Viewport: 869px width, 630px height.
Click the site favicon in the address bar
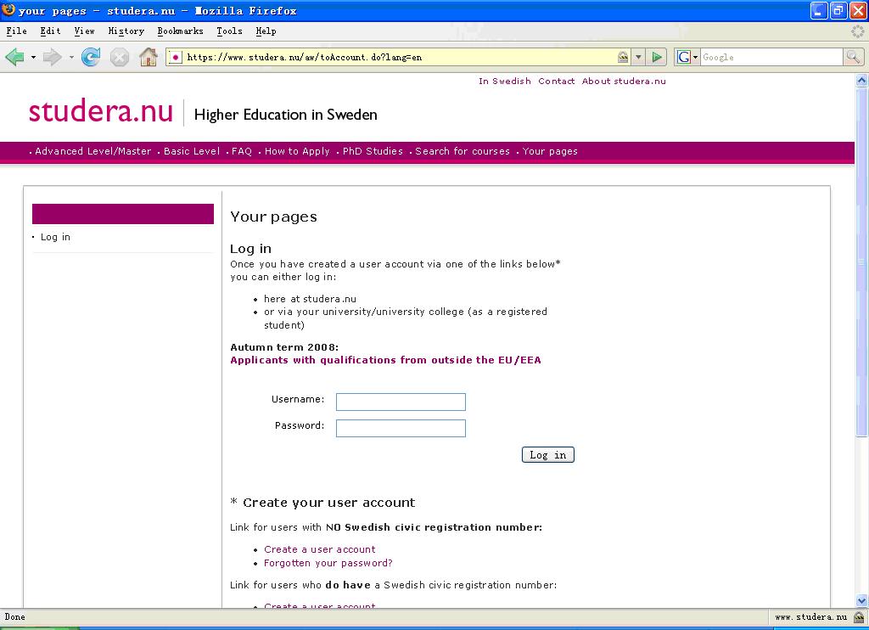pos(175,57)
